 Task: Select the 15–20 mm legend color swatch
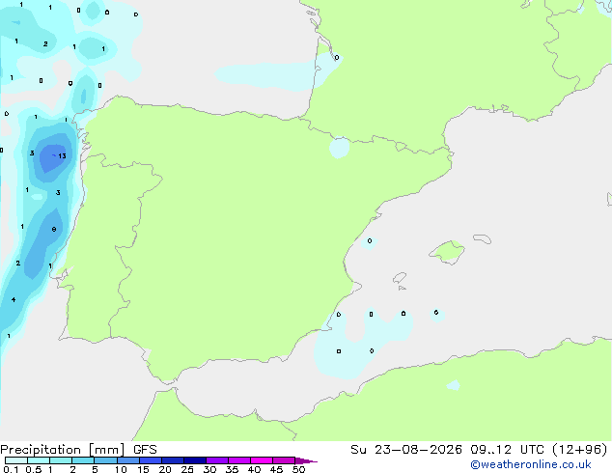pos(150,460)
